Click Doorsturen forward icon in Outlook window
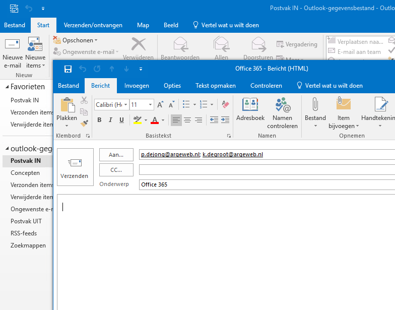The image size is (395, 310). (x=258, y=44)
